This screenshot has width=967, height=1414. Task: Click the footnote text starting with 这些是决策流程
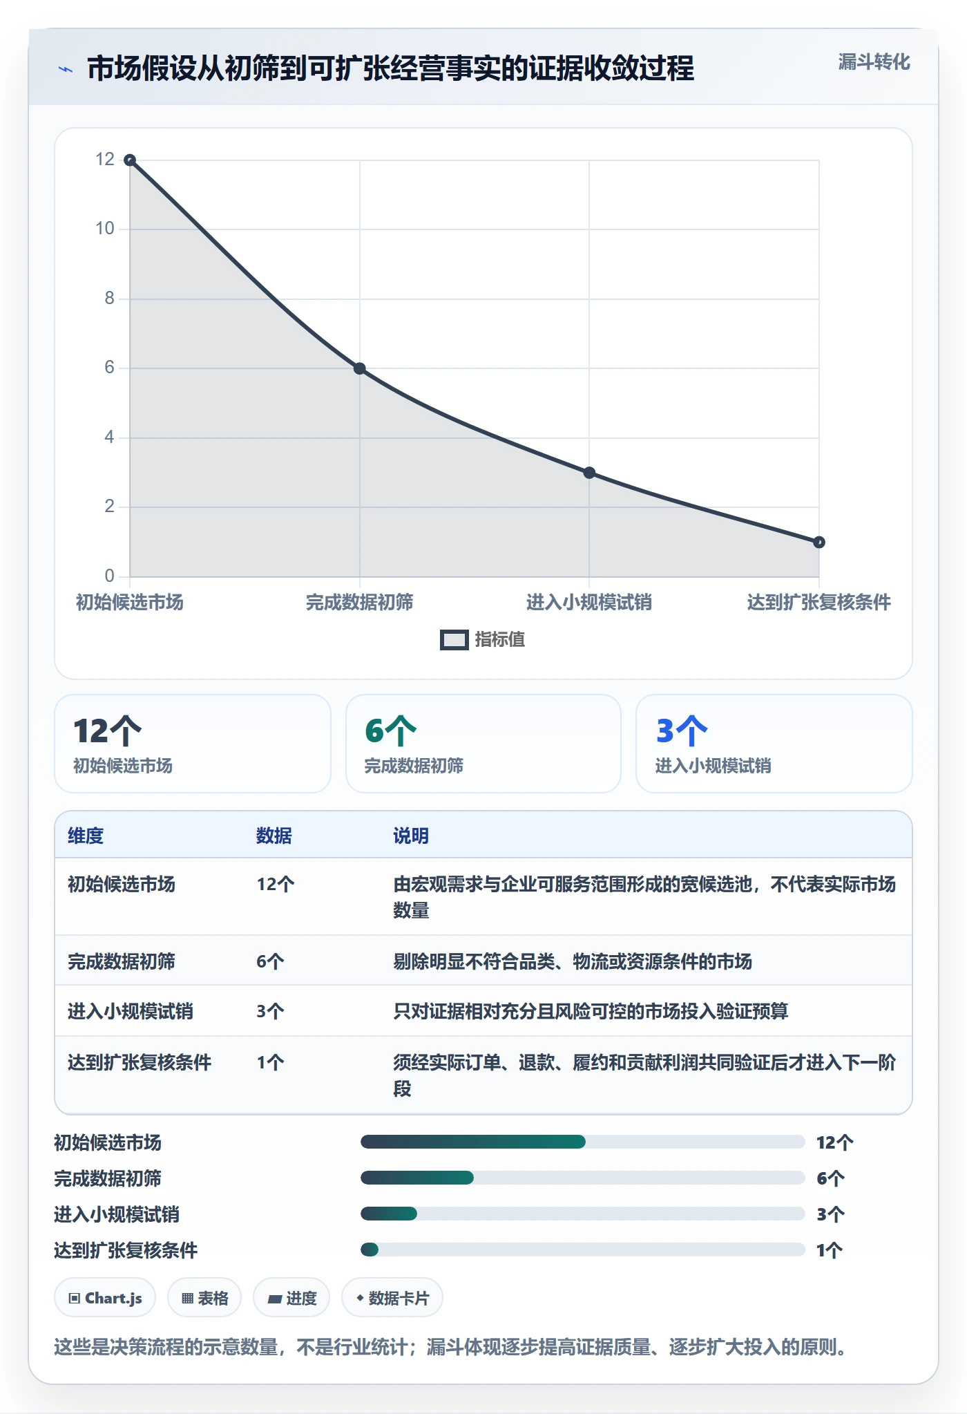point(452,1347)
